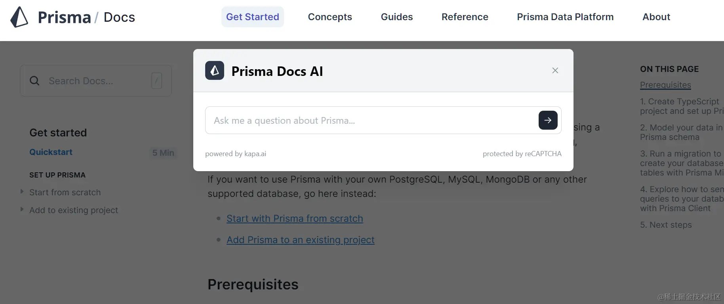Open the Get Started tab
The height and width of the screenshot is (304, 724).
click(x=252, y=17)
